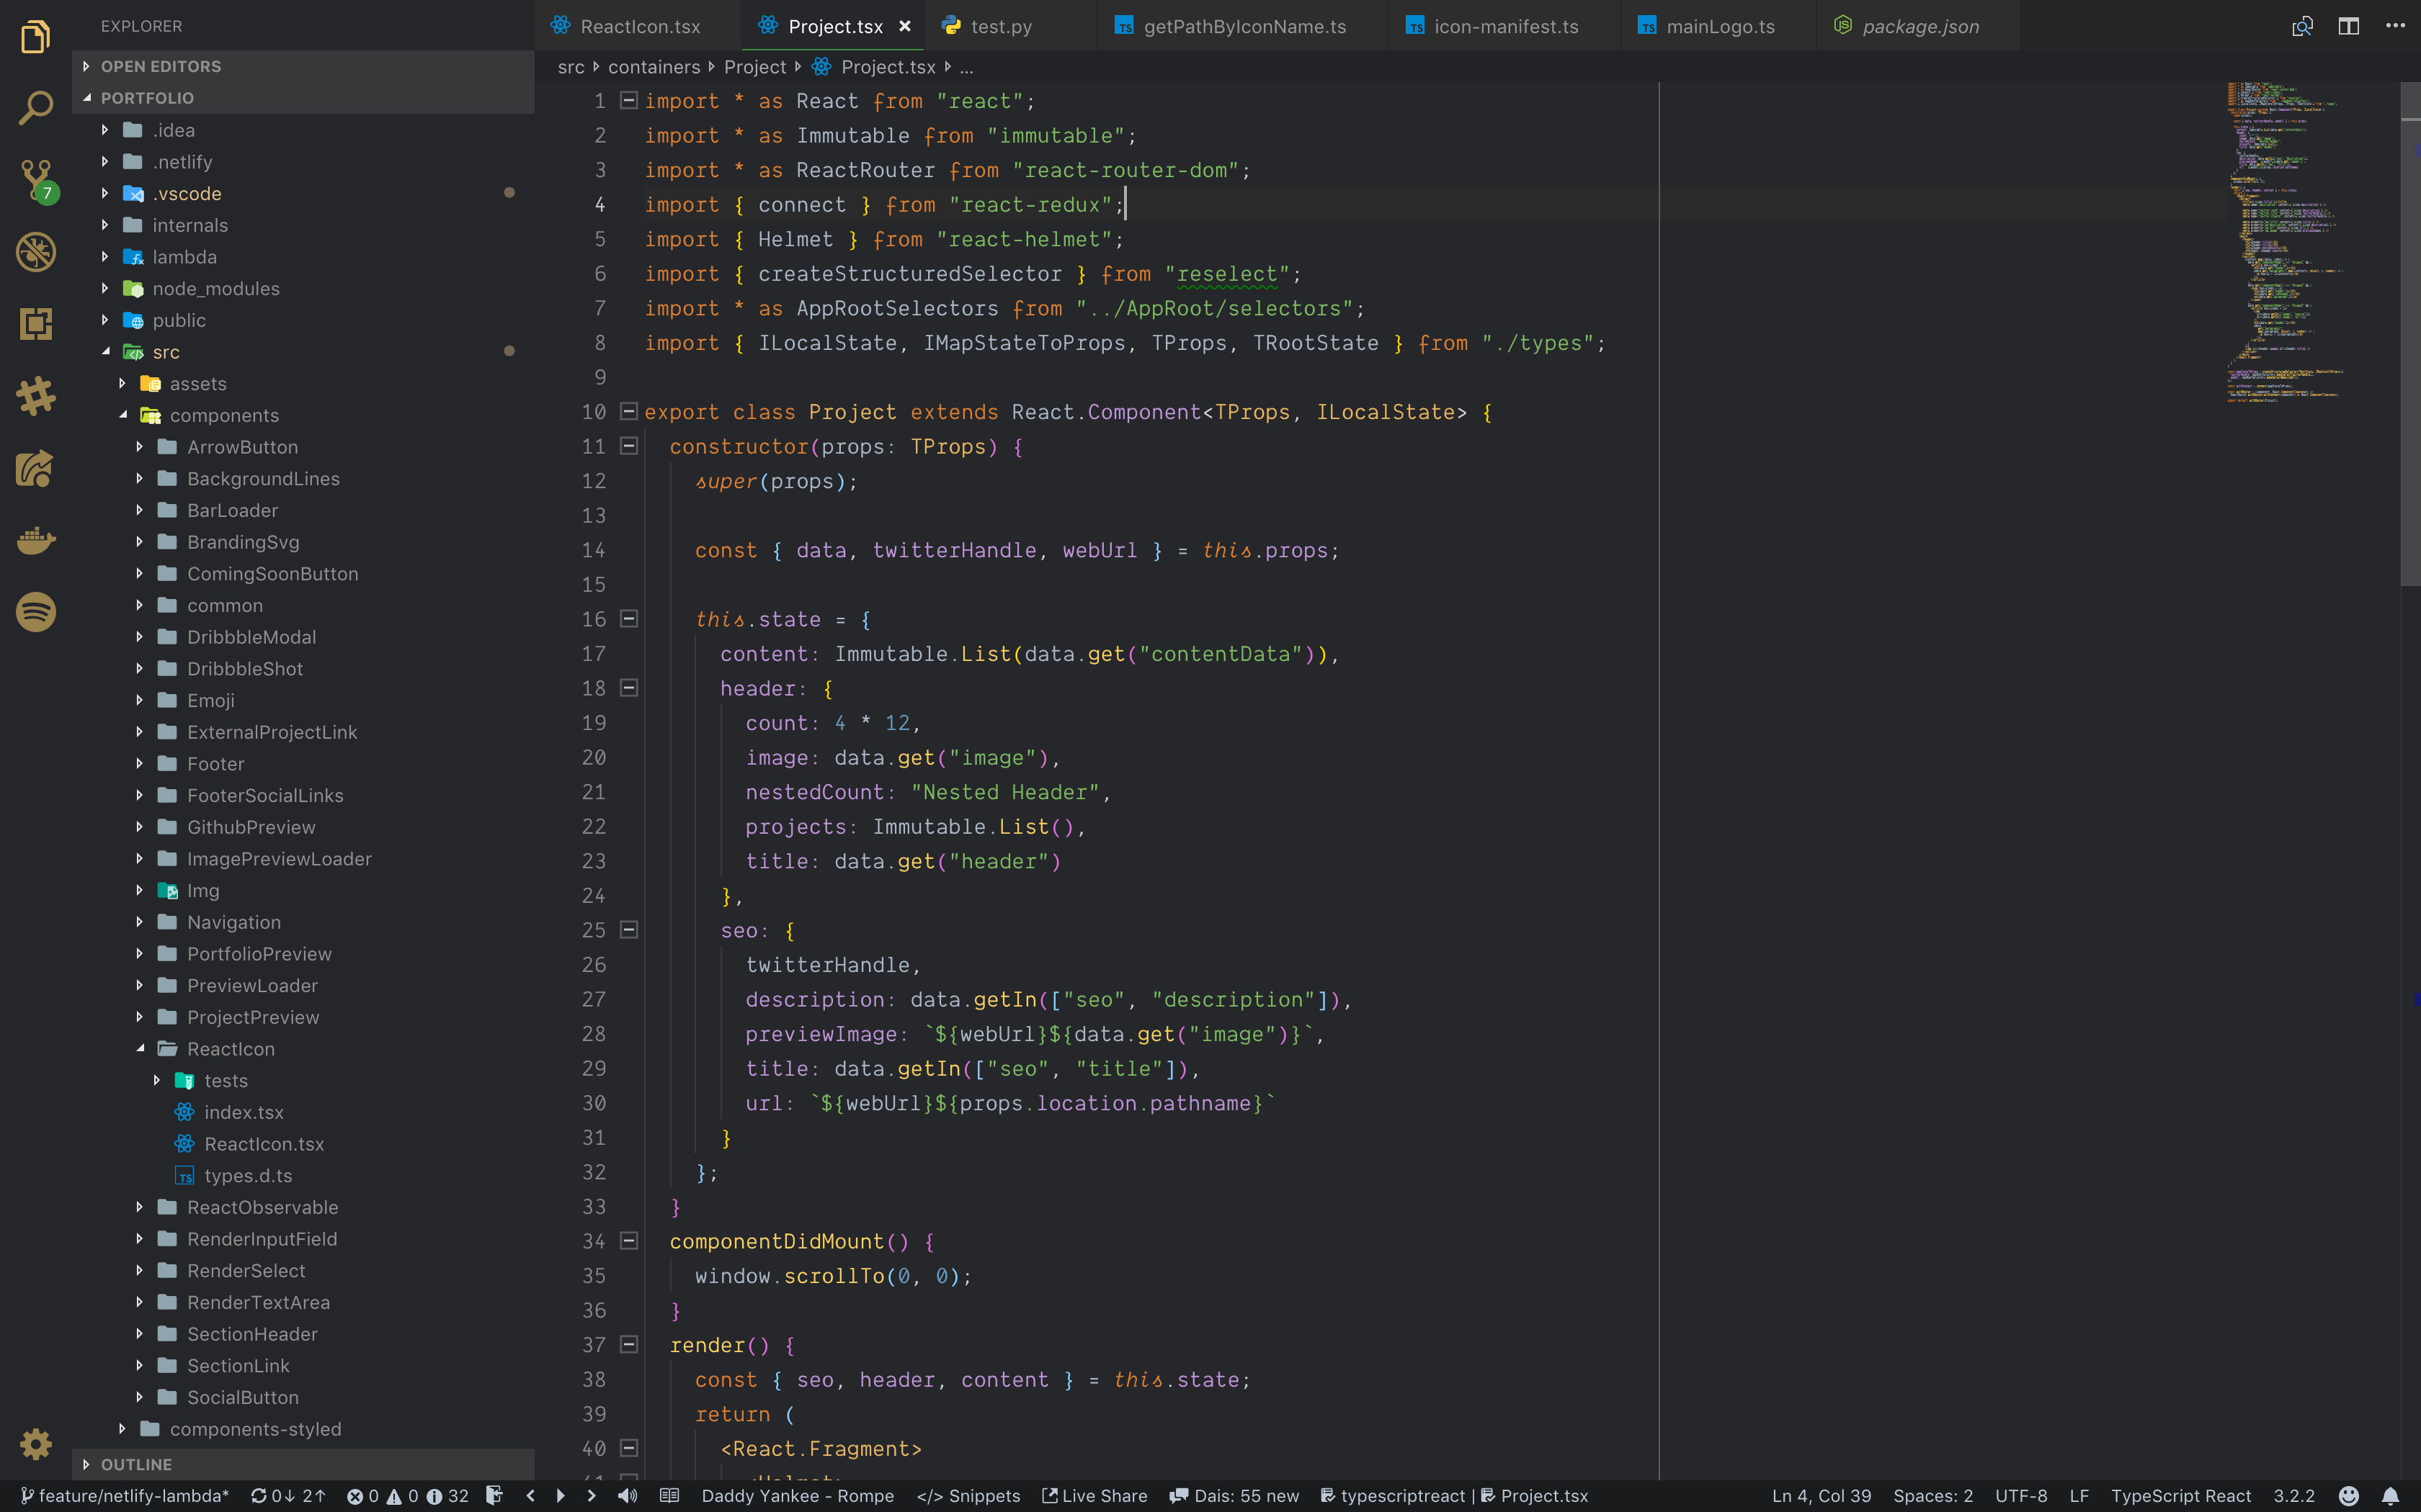Open the Source Control view

[x=36, y=180]
